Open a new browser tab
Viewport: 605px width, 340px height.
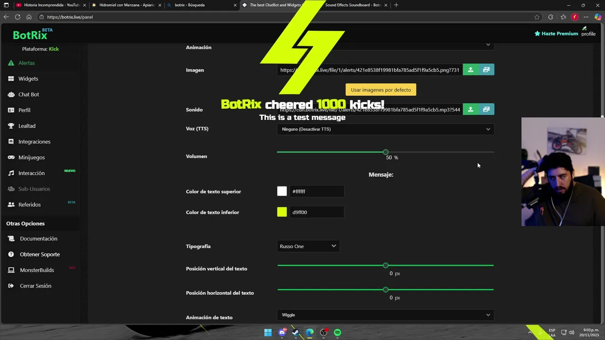click(396, 5)
